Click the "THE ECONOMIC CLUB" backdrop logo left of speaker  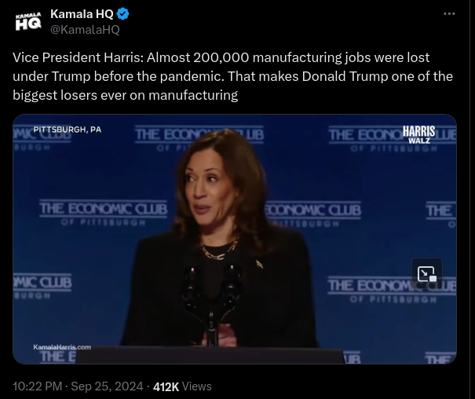coord(104,213)
